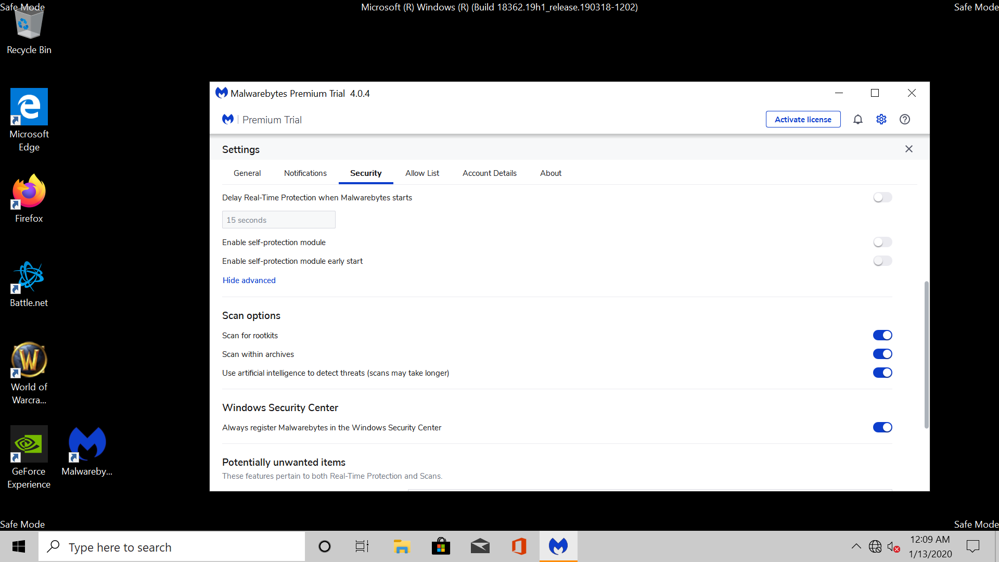
Task: Toggle Scan within archives switch
Action: 882,353
